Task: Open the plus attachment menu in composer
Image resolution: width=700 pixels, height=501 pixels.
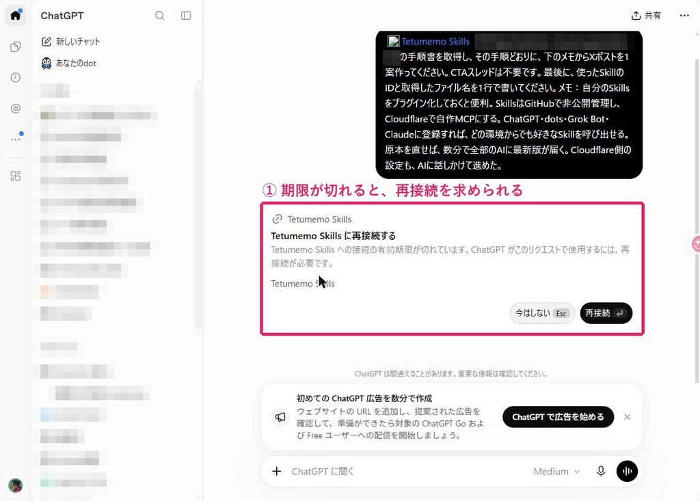Action: coord(277,472)
